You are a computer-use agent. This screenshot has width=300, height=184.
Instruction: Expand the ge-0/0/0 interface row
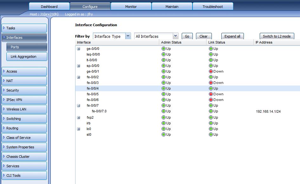(x=78, y=49)
